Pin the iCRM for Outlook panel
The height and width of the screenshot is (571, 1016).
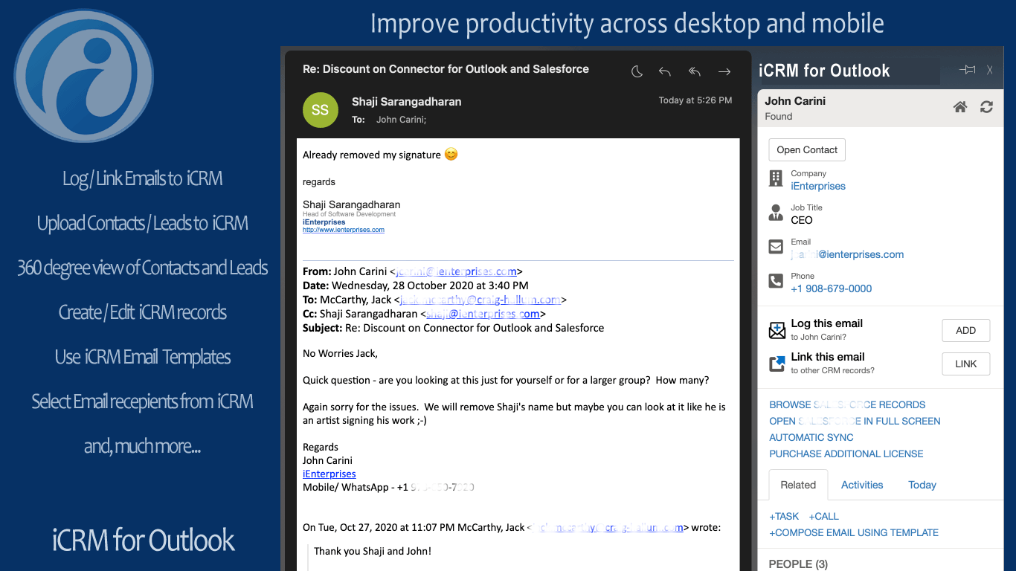967,70
